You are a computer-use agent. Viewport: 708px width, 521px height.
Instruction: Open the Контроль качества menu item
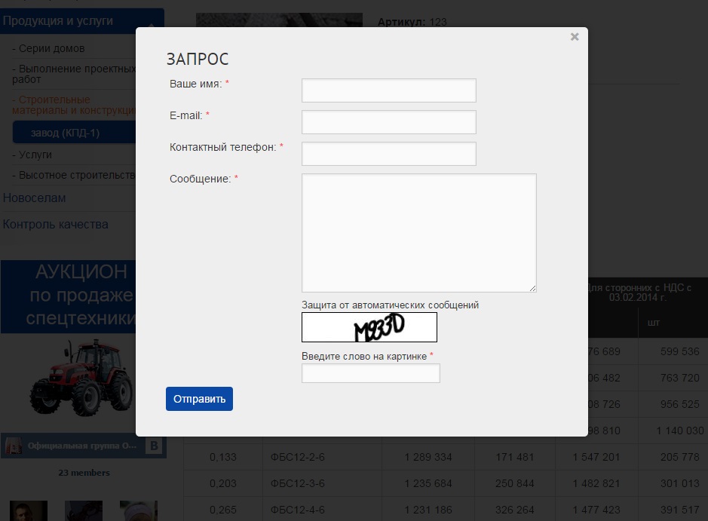(x=56, y=224)
